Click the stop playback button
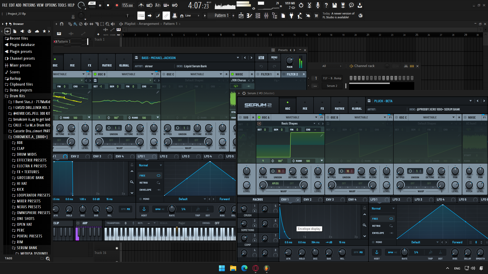 click(x=108, y=5)
